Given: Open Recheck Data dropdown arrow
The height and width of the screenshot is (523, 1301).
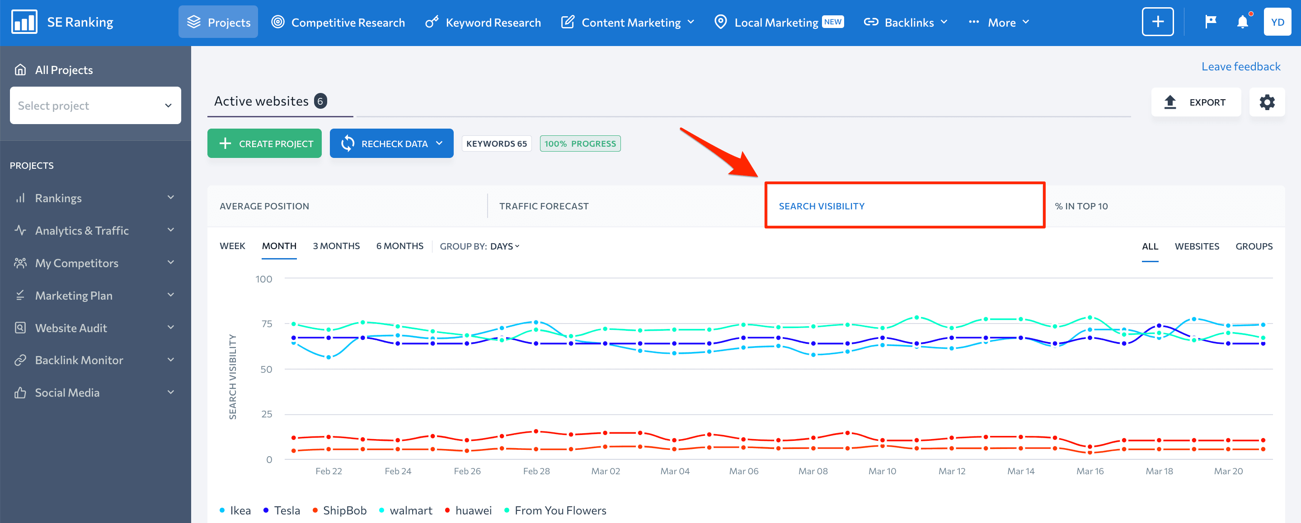Looking at the screenshot, I should 439,143.
